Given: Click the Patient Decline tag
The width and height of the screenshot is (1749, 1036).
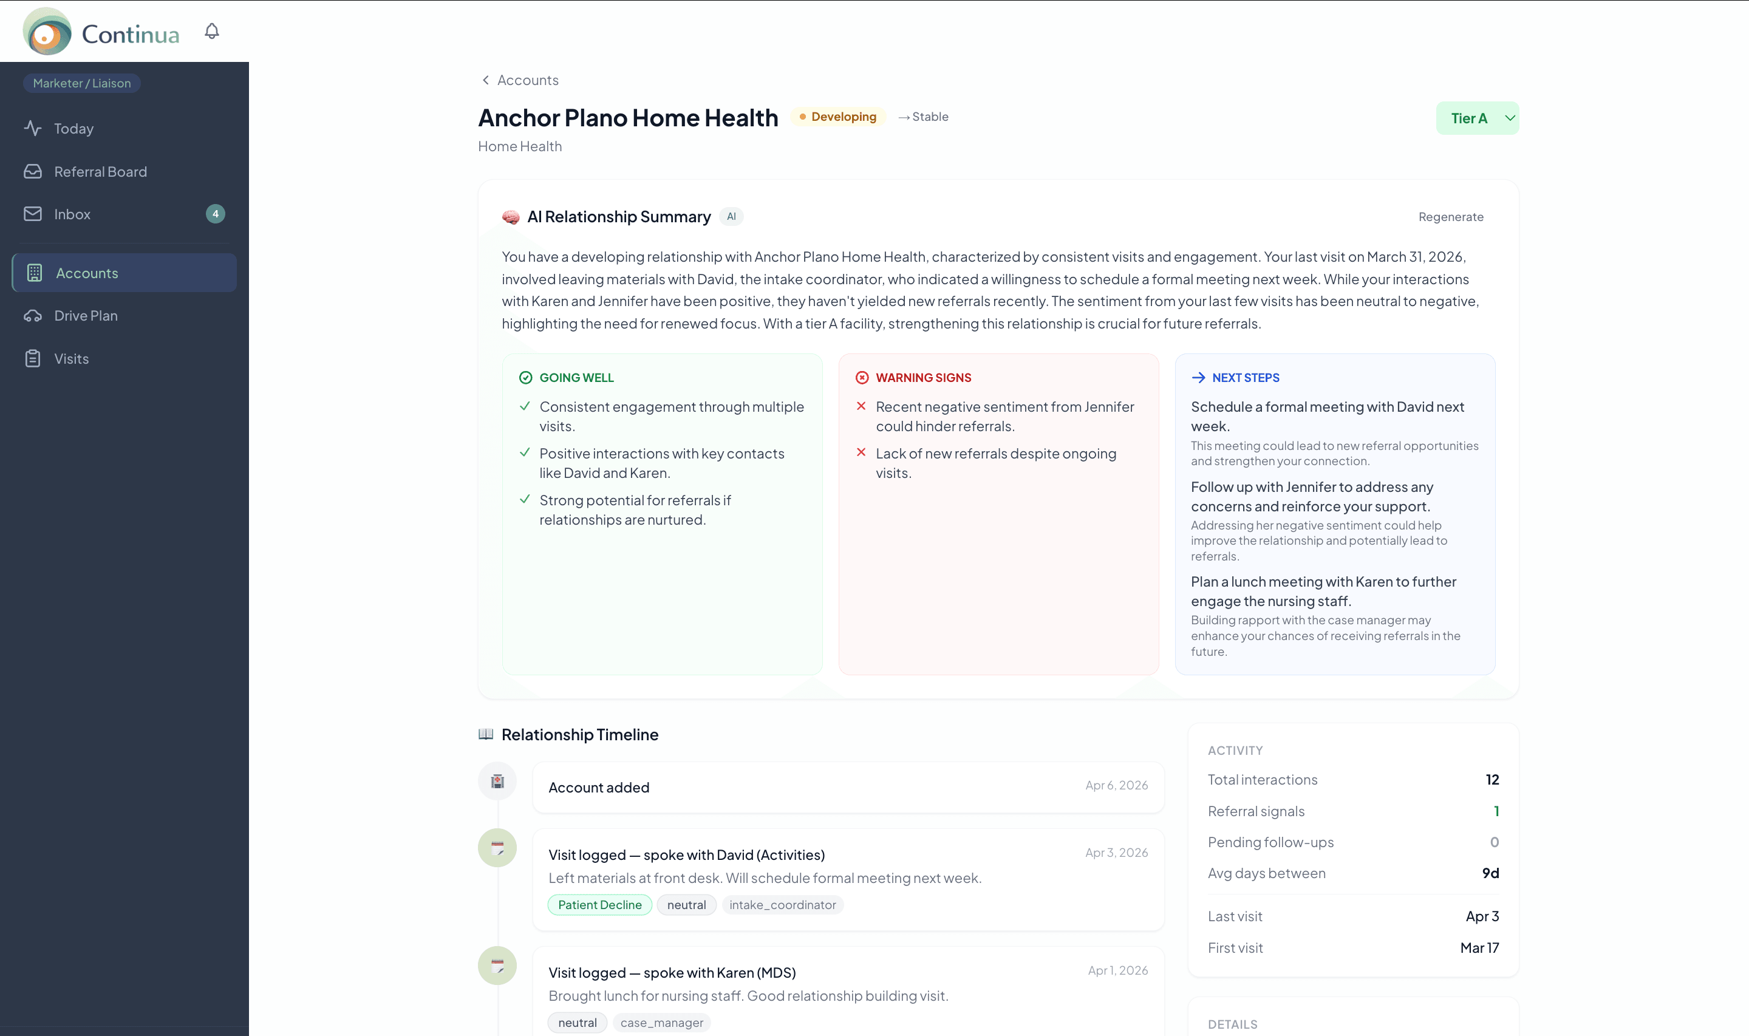Looking at the screenshot, I should (x=599, y=905).
